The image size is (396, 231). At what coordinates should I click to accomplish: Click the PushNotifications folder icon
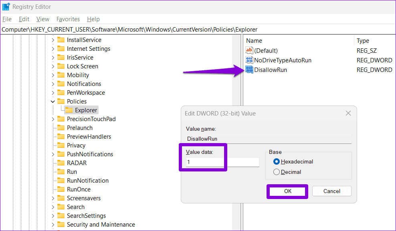[61, 154]
